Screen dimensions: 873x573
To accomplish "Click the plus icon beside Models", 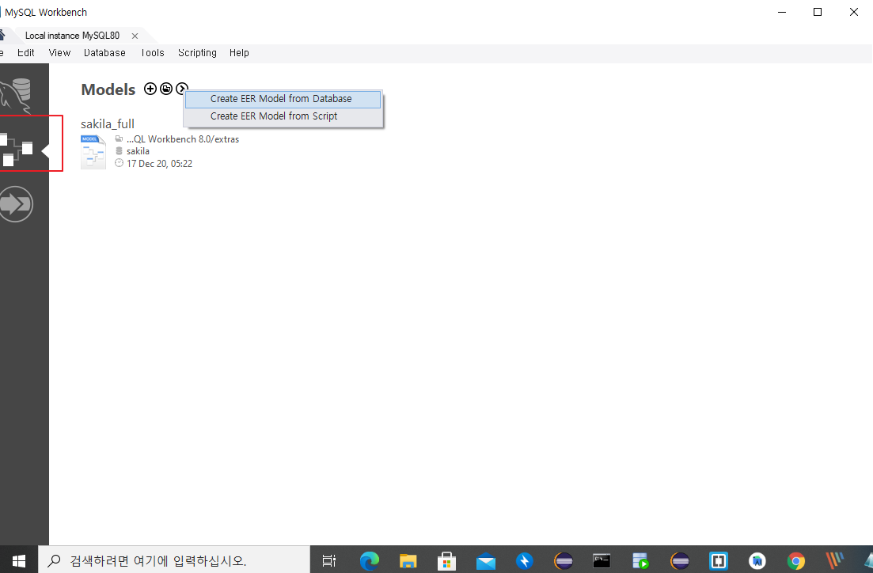I will (x=150, y=89).
